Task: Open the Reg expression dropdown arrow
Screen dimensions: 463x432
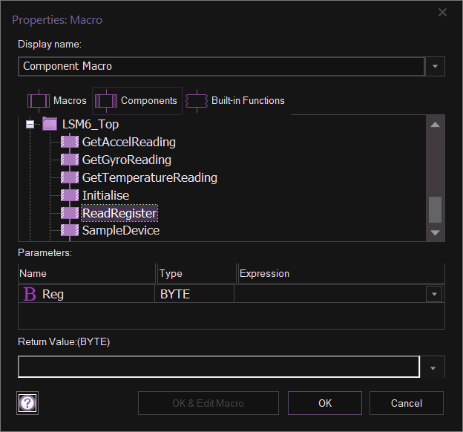Action: 434,294
